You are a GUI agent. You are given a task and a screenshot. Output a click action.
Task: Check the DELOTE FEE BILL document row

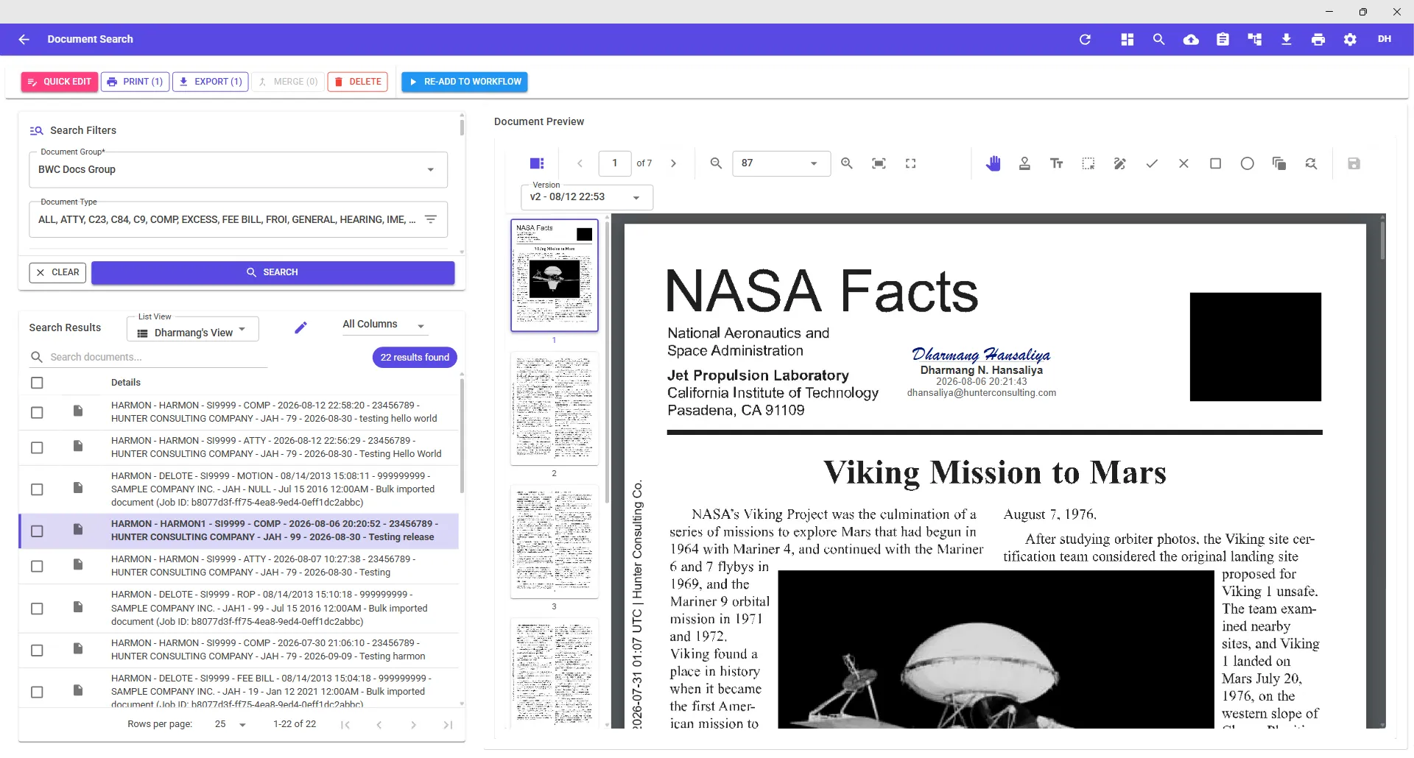point(37,693)
